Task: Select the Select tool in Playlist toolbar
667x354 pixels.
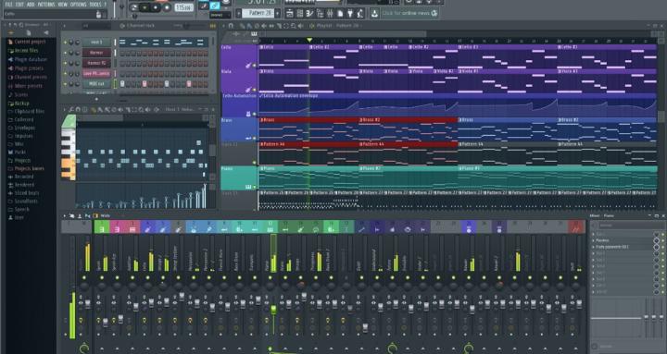Action: 286,26
